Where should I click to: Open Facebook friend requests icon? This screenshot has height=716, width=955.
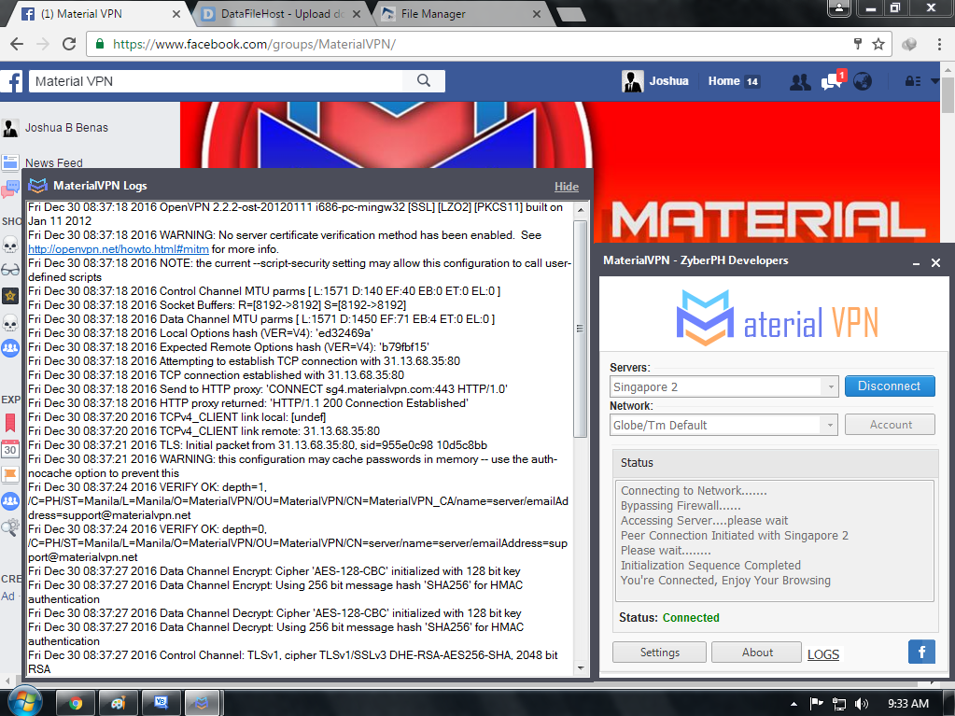[800, 81]
